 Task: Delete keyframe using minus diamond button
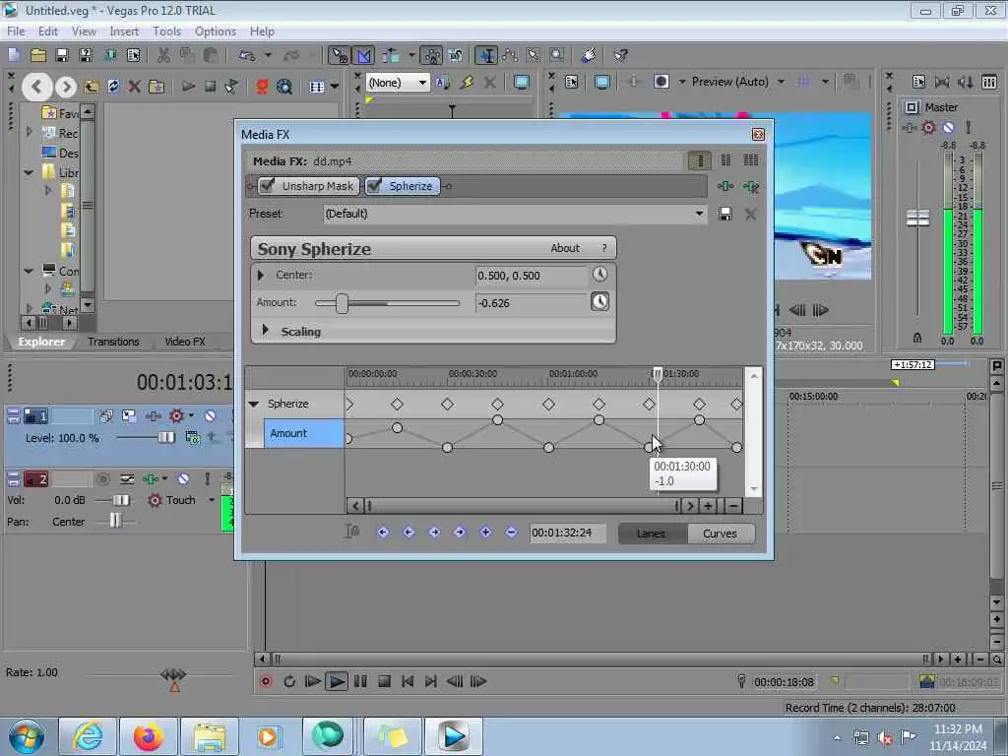[x=511, y=533]
